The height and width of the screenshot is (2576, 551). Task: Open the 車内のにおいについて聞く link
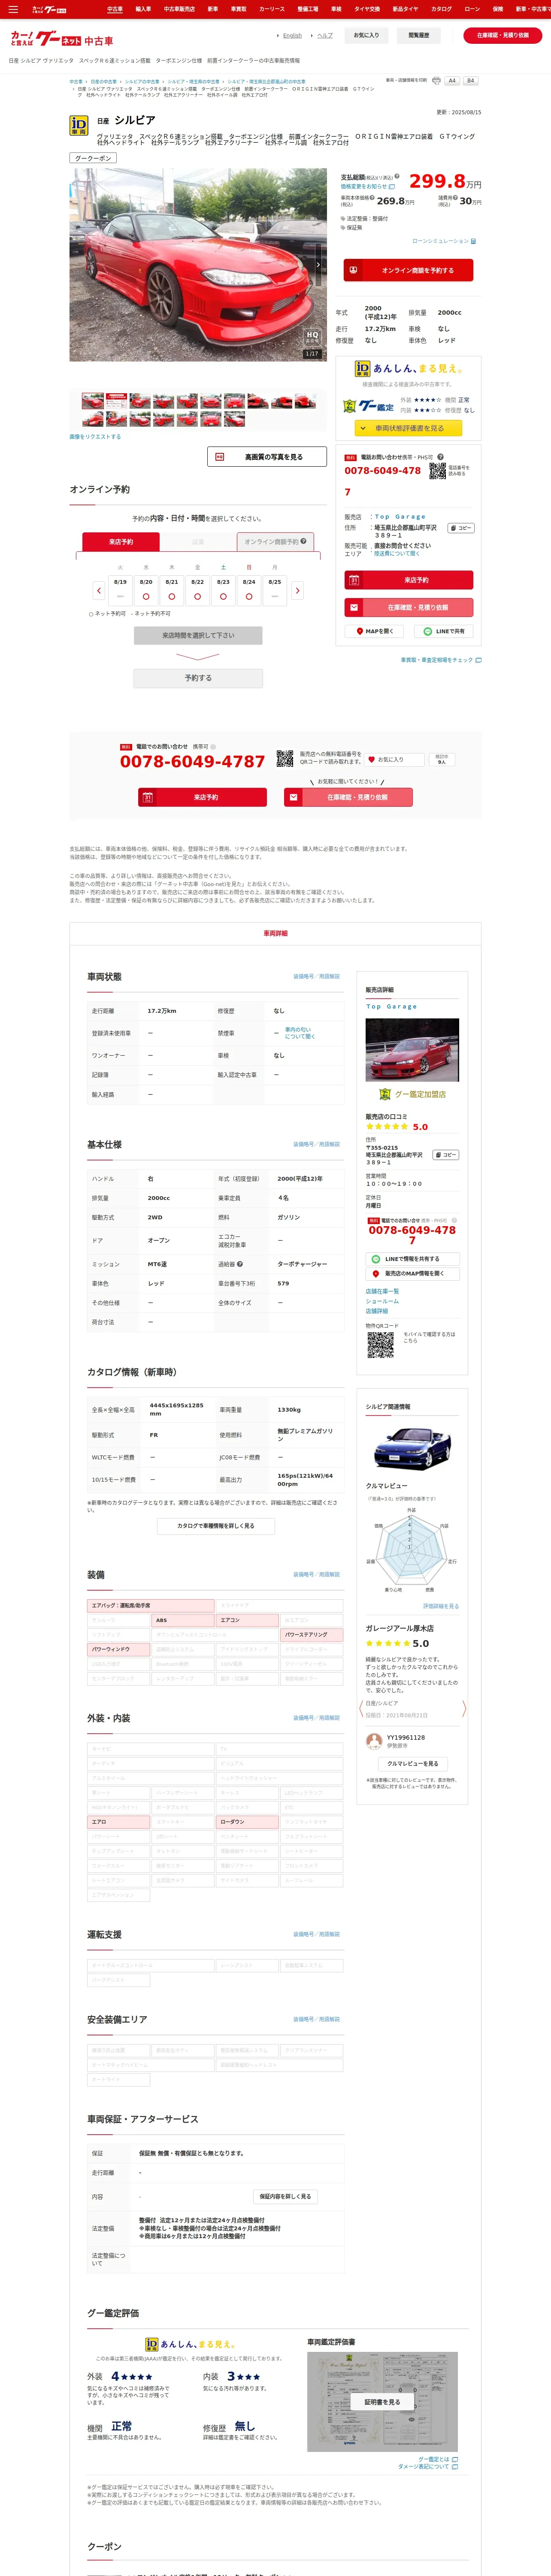[299, 1033]
